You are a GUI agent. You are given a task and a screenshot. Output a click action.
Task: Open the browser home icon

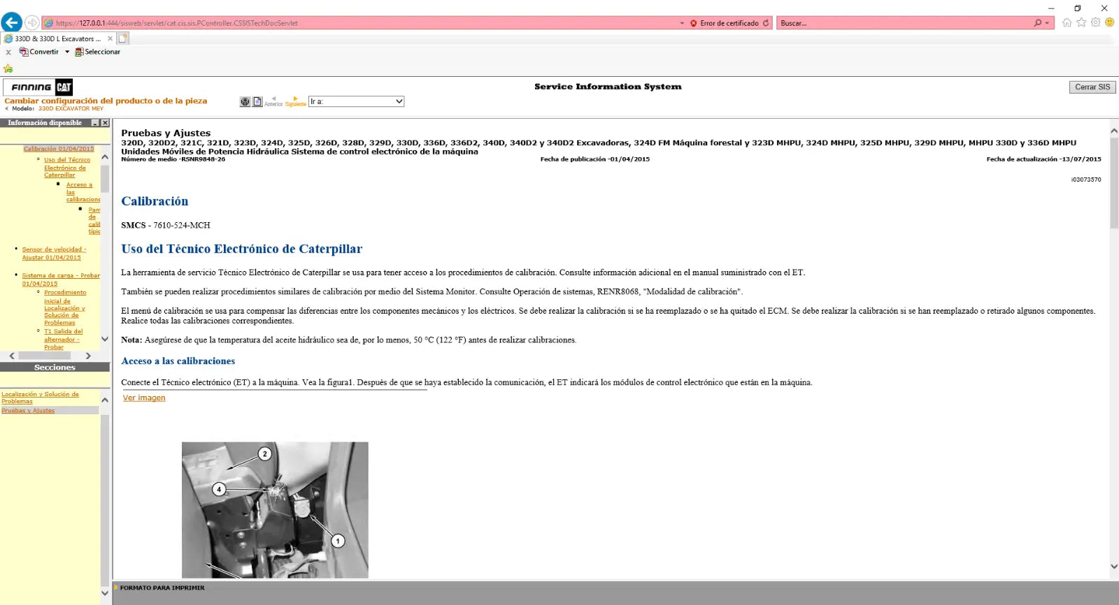pyautogui.click(x=1067, y=22)
